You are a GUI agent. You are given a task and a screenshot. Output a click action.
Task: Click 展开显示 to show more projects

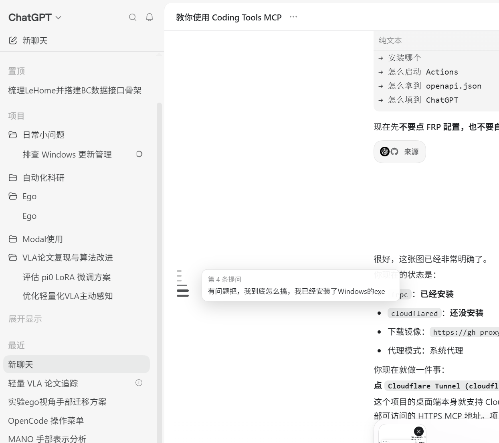(x=25, y=319)
